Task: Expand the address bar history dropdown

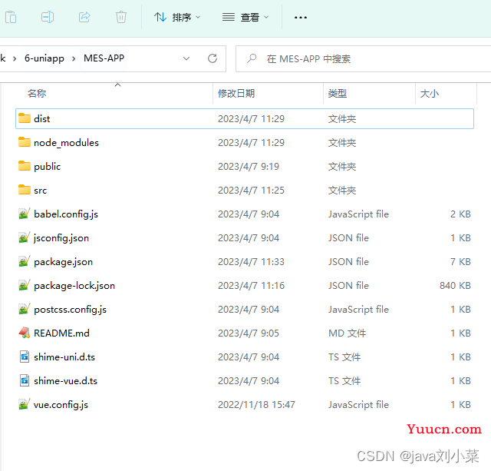Action: pyautogui.click(x=186, y=58)
